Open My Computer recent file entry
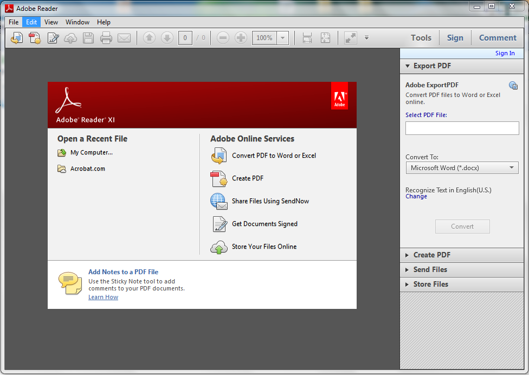The width and height of the screenshot is (529, 375). [92, 152]
